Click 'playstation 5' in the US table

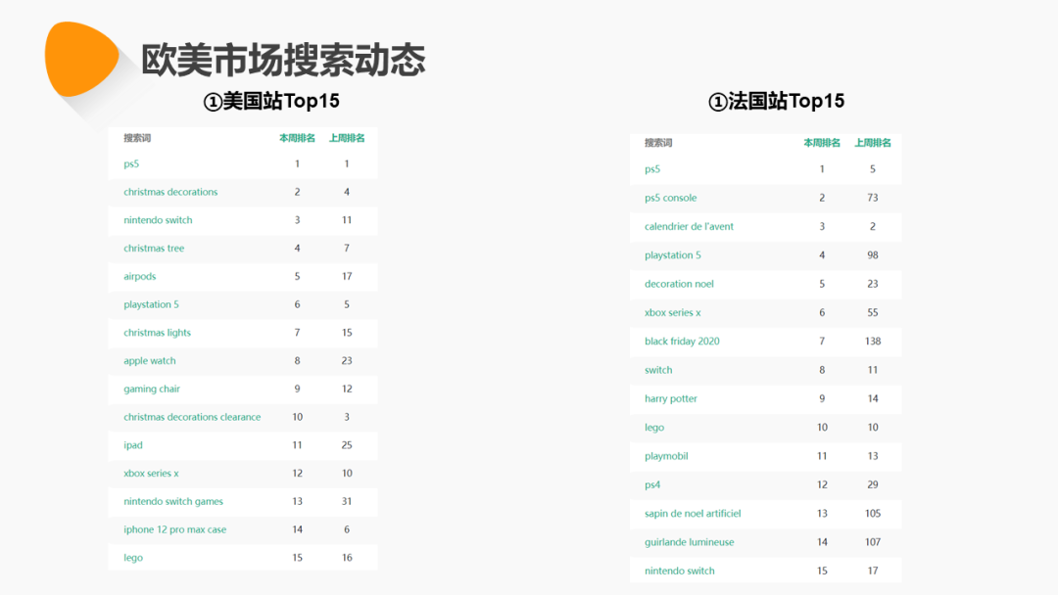click(151, 304)
